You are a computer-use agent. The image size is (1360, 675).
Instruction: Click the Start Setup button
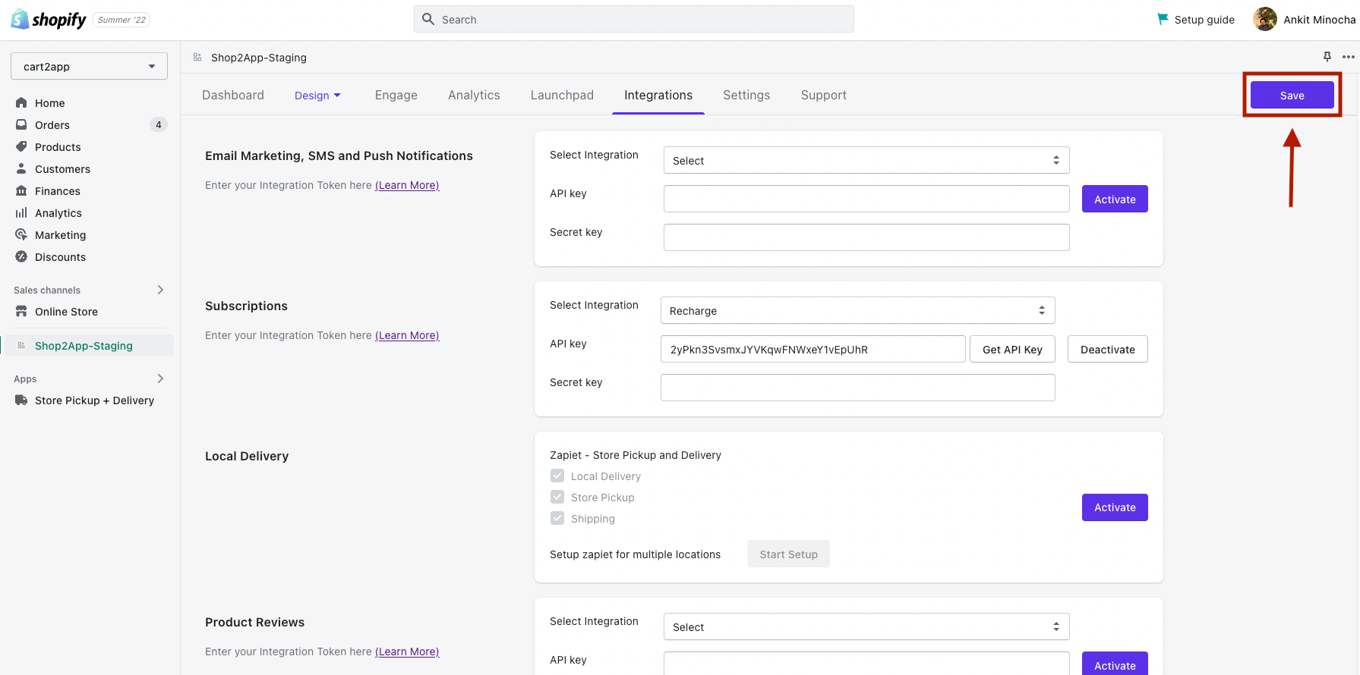click(x=788, y=554)
